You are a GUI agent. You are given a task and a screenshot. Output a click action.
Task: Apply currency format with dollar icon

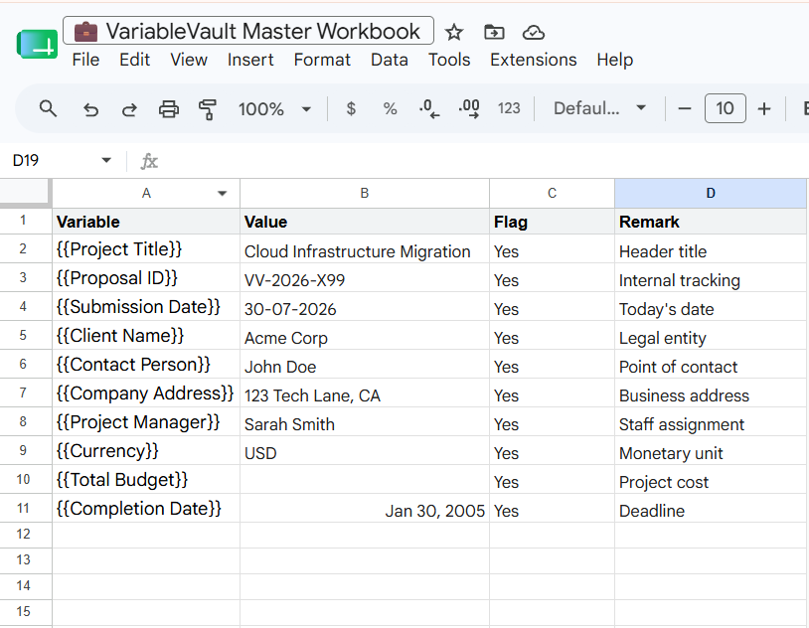click(351, 108)
